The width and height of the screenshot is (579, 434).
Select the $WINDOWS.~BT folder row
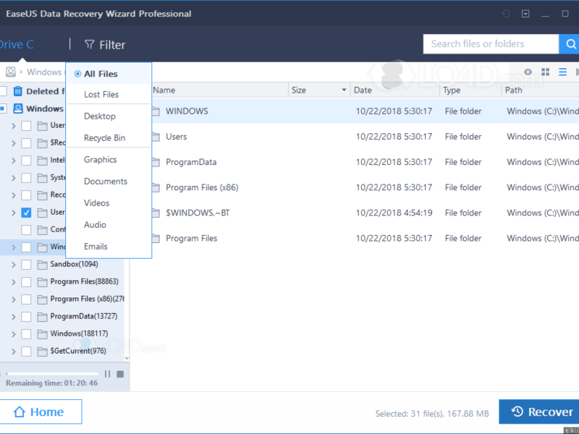coord(365,213)
